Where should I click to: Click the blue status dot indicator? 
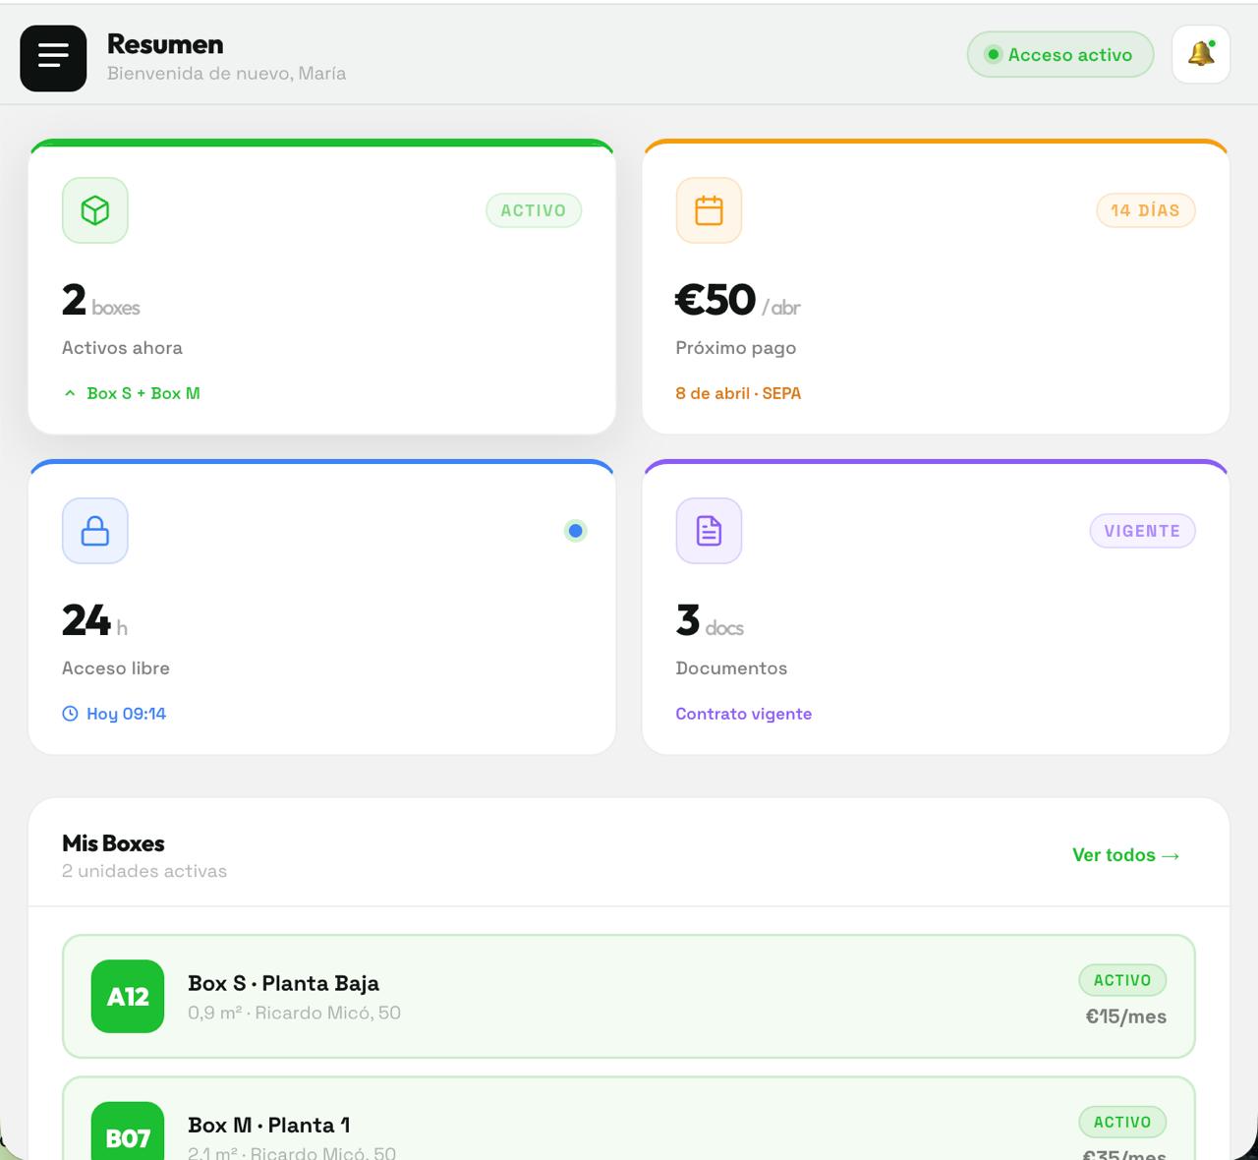[x=576, y=531]
